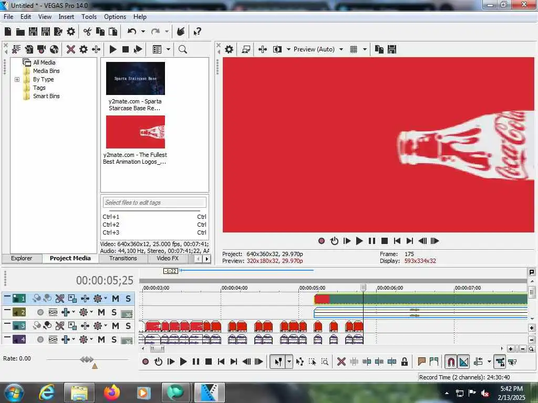Open Track FX on video track 3

pos(85,326)
